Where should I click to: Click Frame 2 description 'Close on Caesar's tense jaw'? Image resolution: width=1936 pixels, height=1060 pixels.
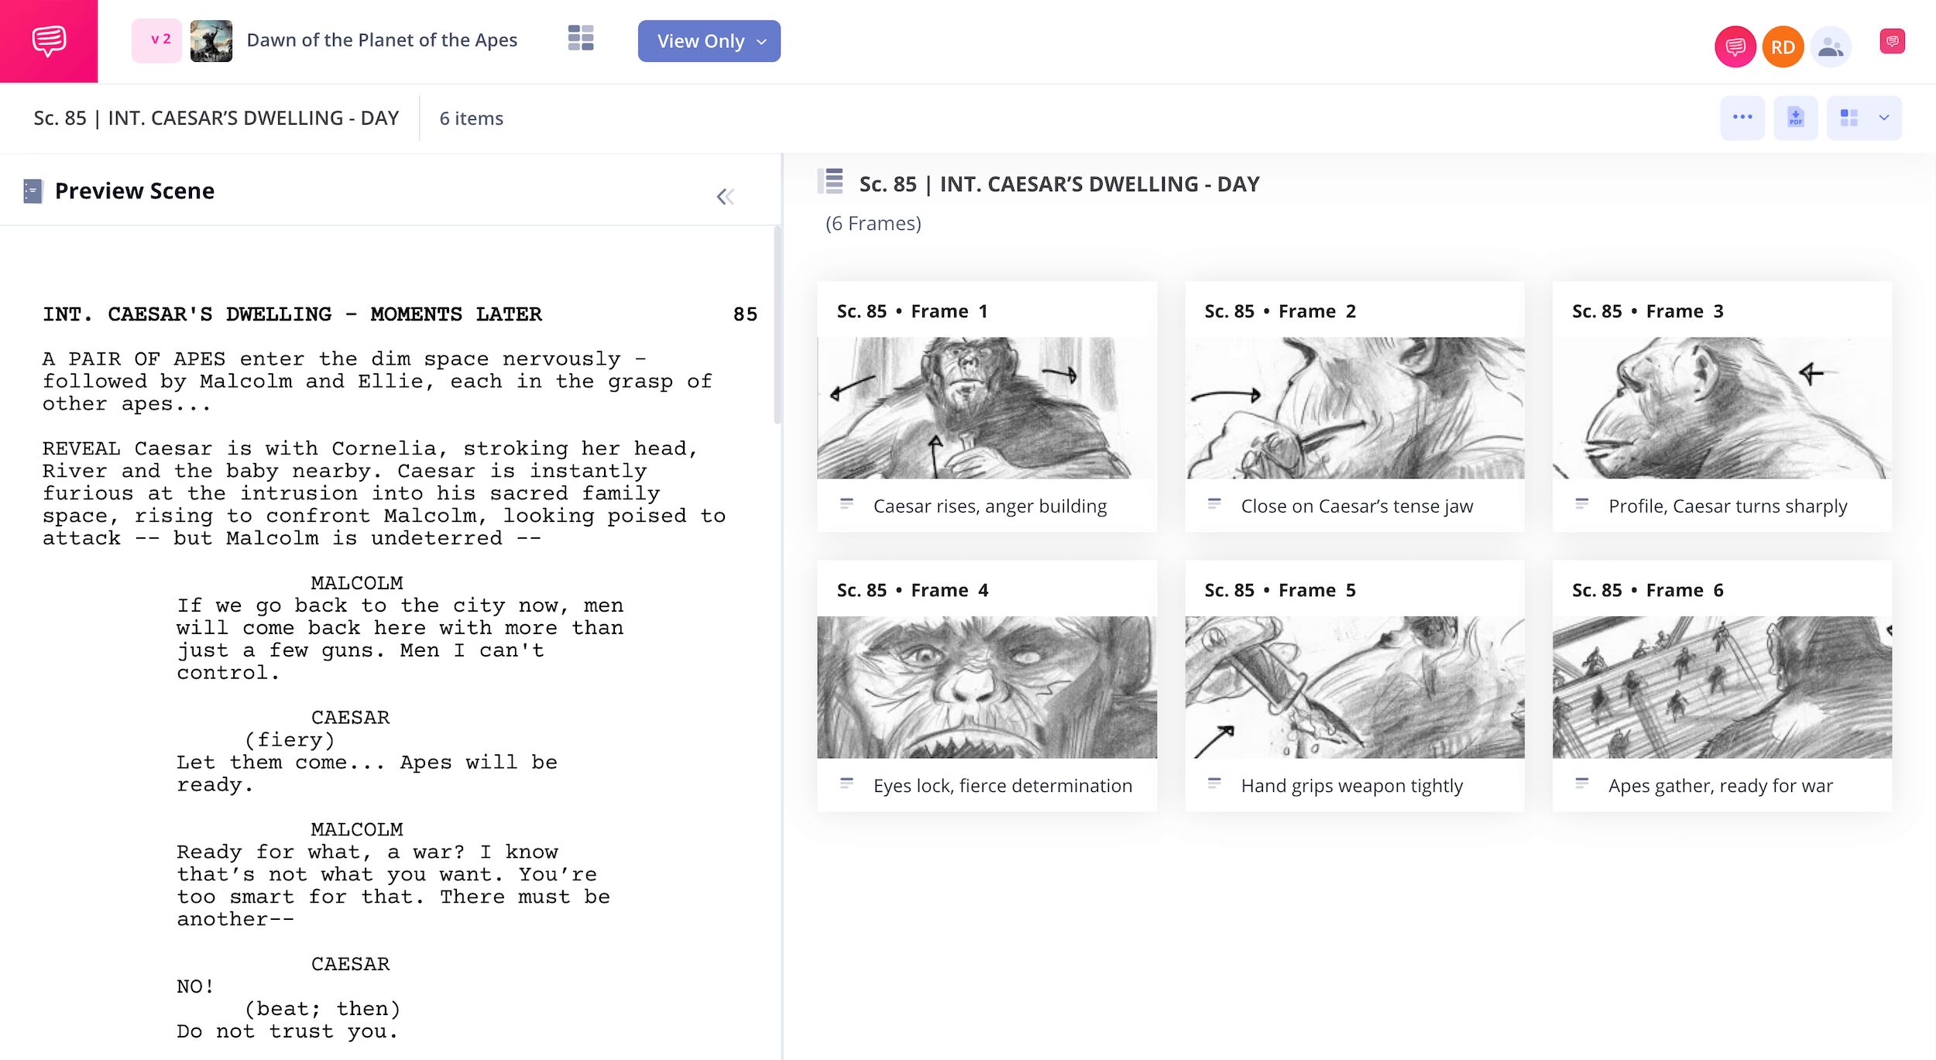1356,506
